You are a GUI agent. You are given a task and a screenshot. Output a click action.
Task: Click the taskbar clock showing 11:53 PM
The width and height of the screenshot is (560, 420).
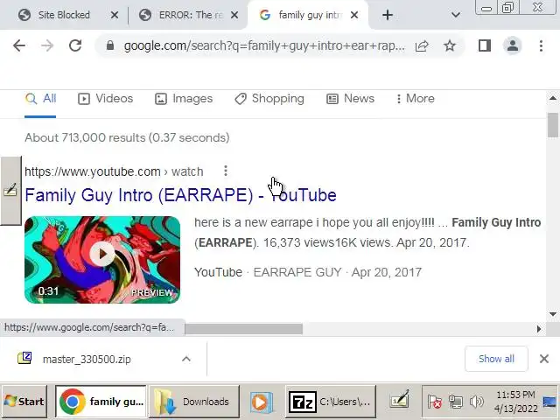click(x=515, y=402)
